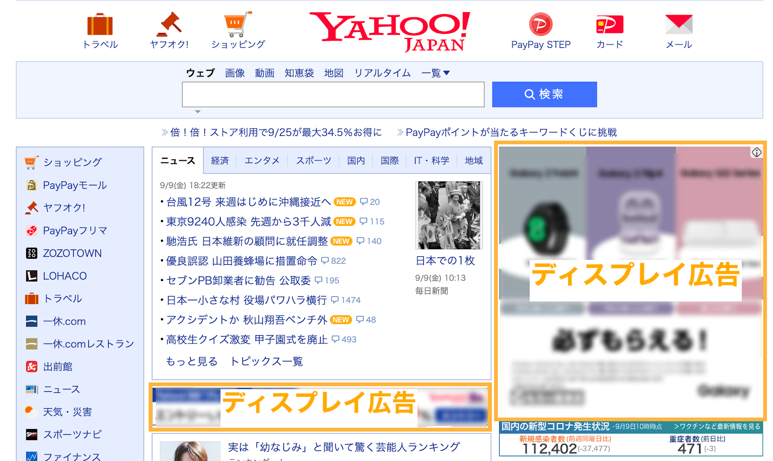
Task: Select the ウェブ search tab
Action: 200,73
